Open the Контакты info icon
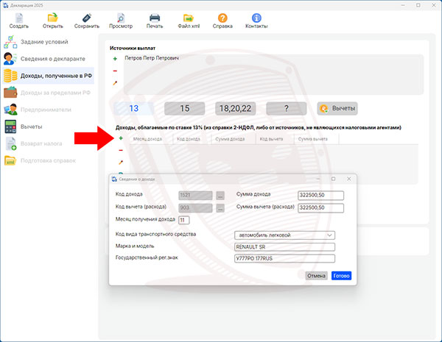 [x=256, y=18]
